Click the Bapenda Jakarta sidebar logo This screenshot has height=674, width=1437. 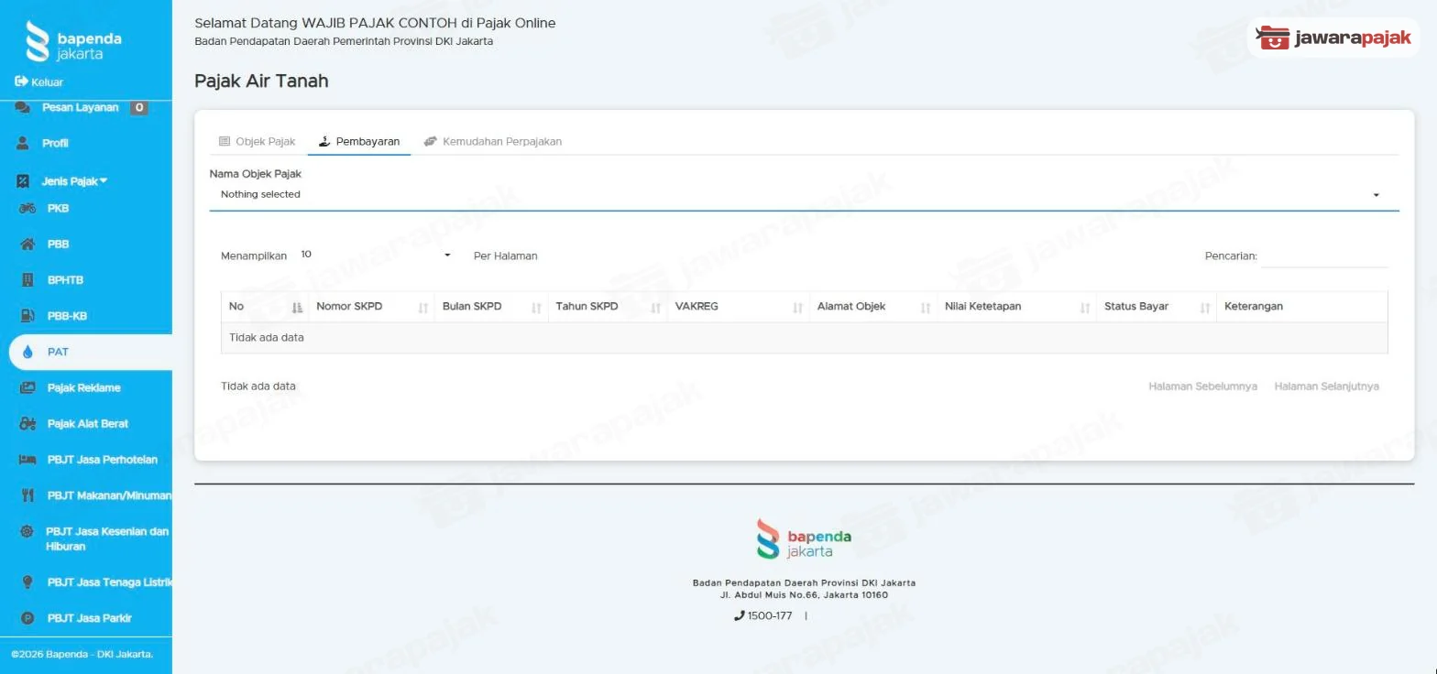point(73,42)
